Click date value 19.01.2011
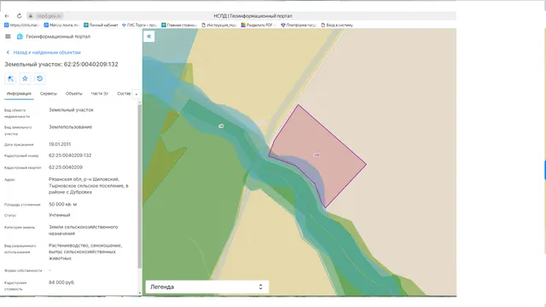This screenshot has width=546, height=307. tap(60, 144)
